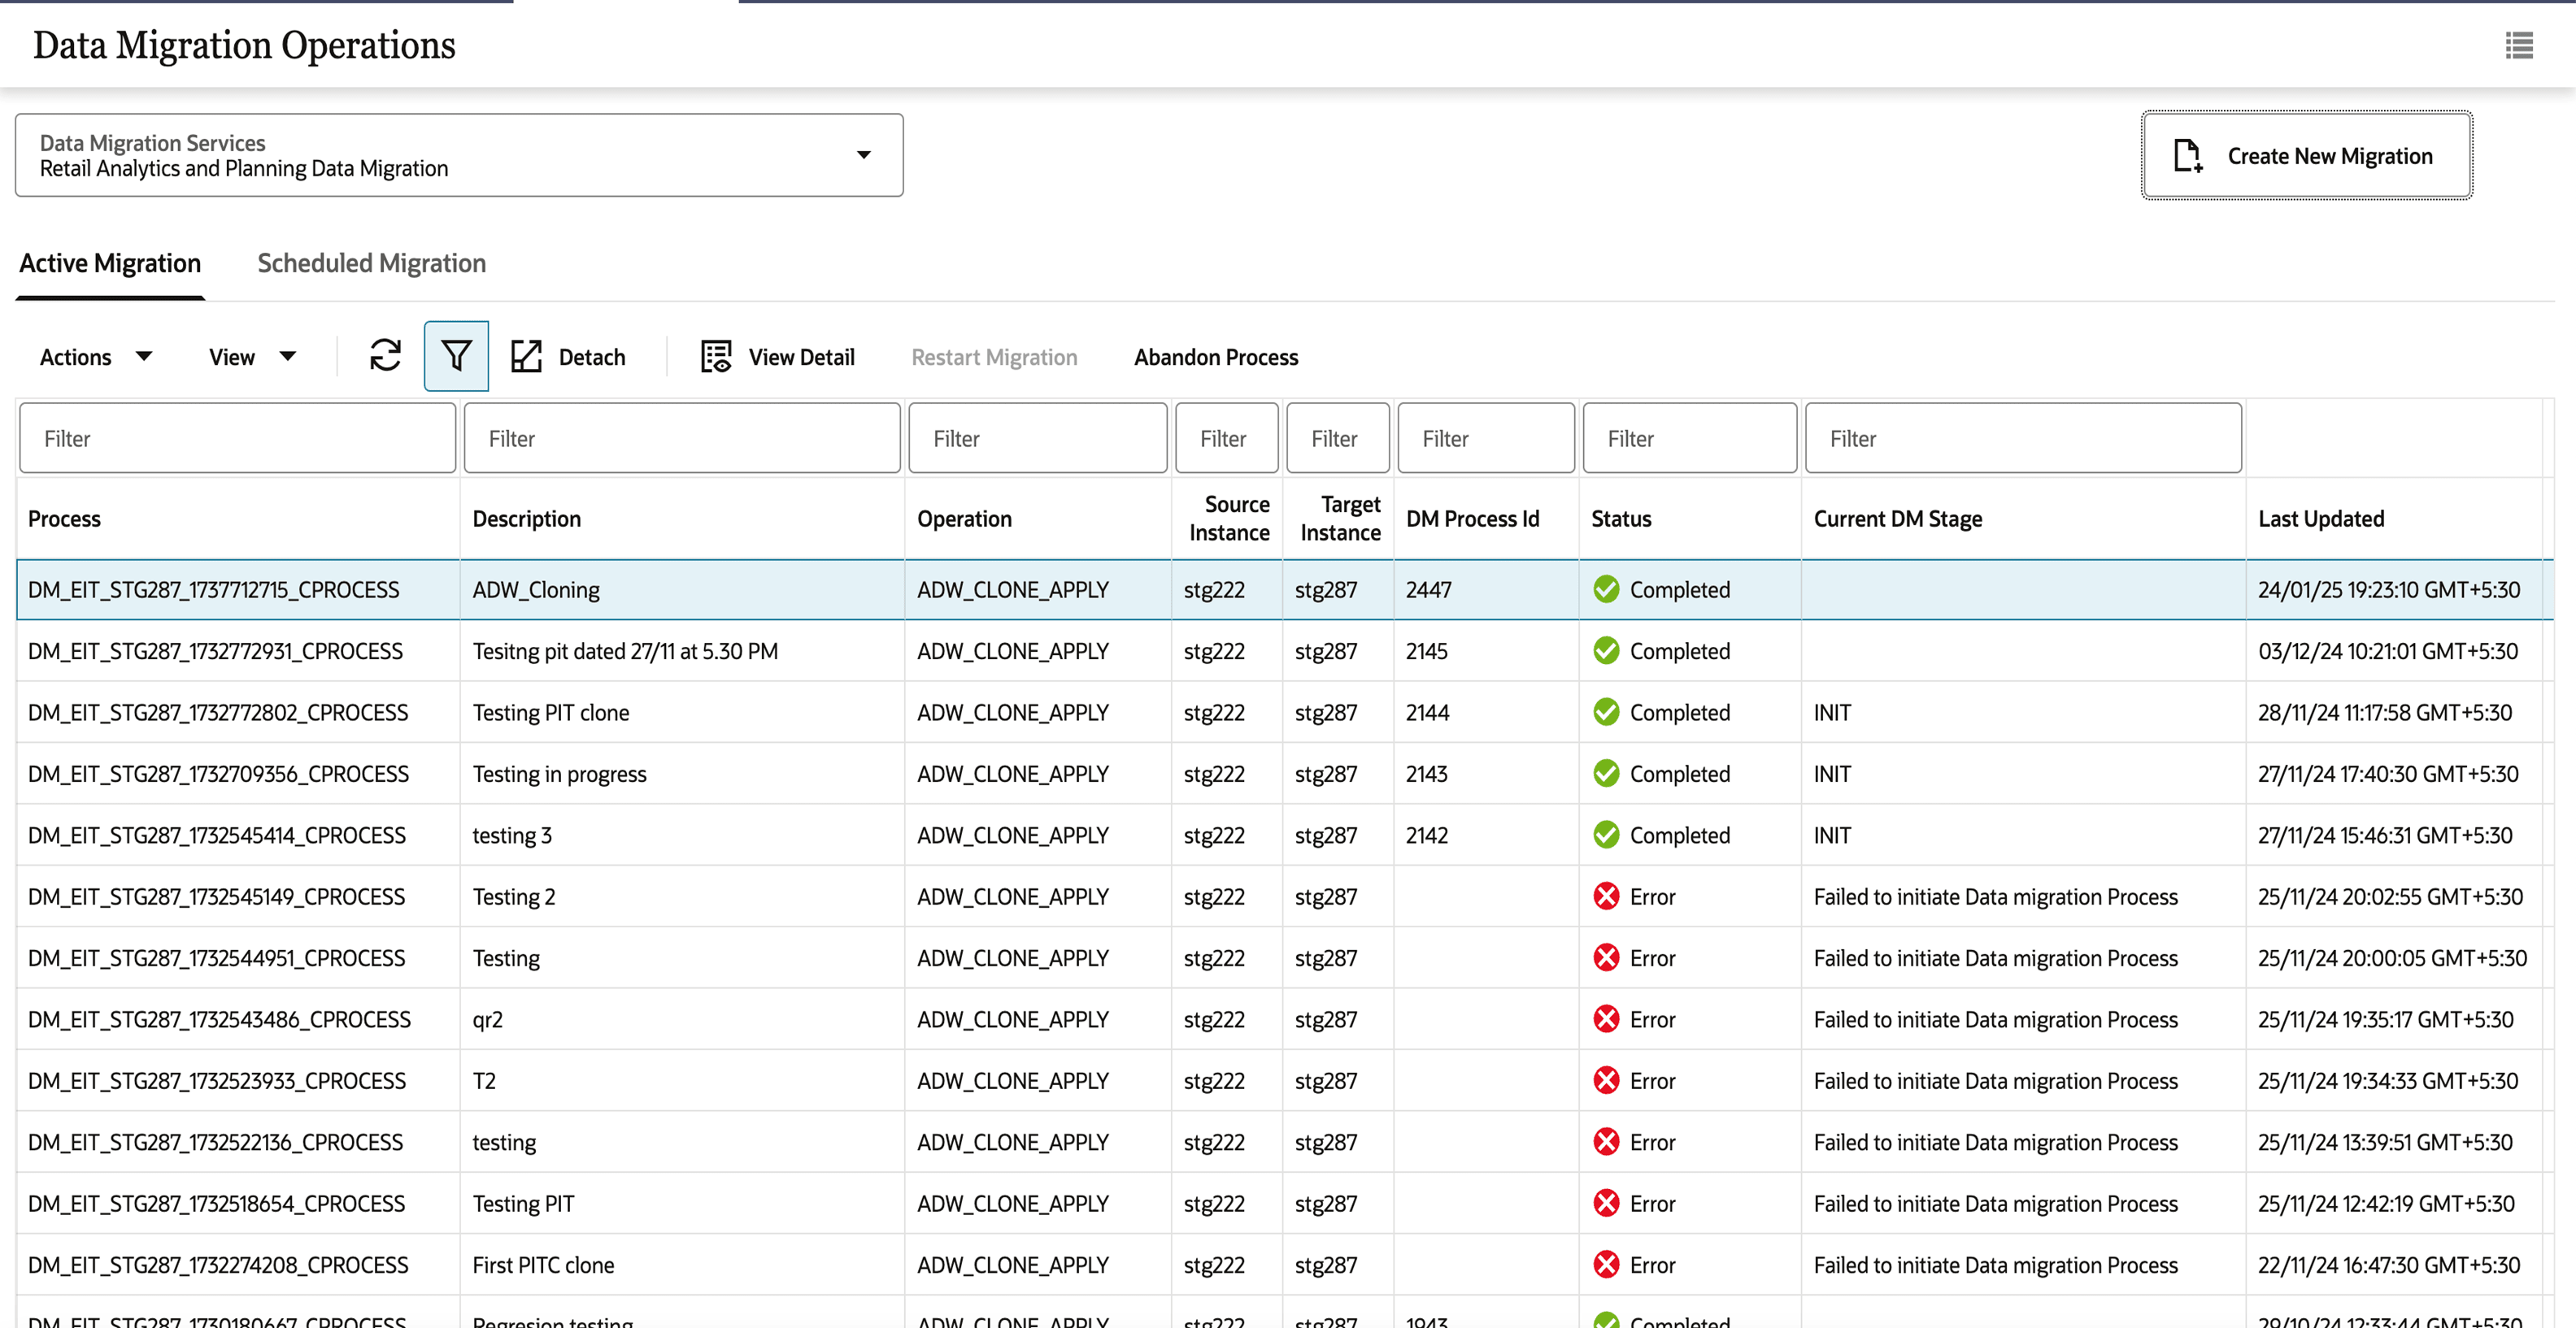Click the Completed check icon for process 2143
The image size is (2576, 1328).
point(1606,774)
